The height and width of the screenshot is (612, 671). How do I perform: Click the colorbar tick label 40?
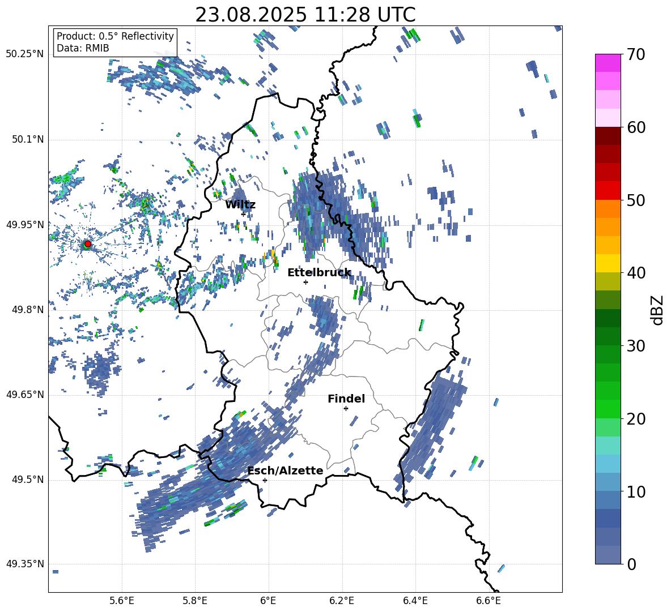636,273
